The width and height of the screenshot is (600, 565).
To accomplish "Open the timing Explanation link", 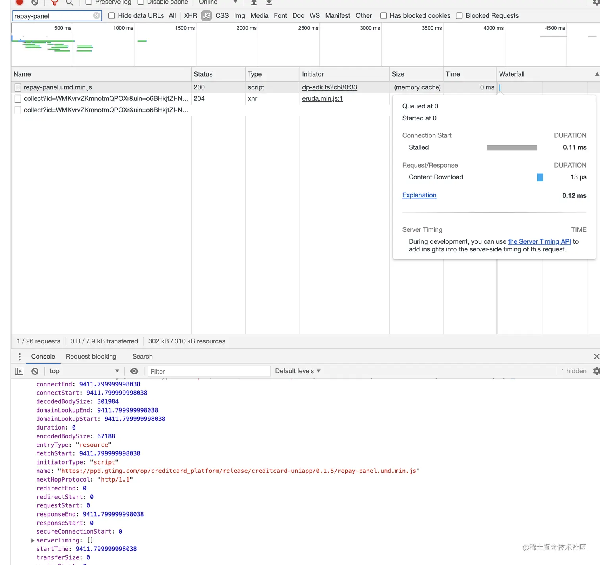I will pos(419,195).
